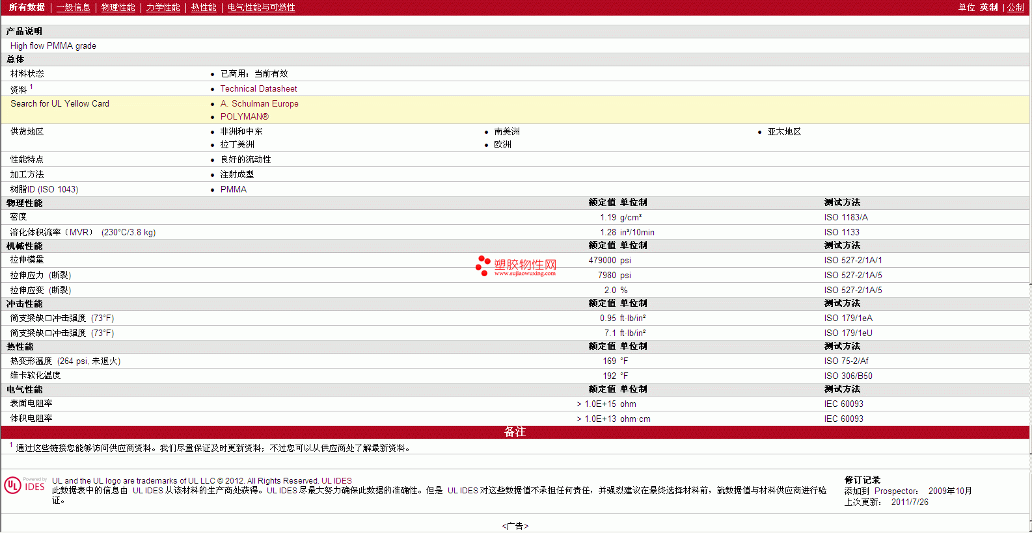Select the 所有数据 tab
1032x533 pixels.
(27, 8)
